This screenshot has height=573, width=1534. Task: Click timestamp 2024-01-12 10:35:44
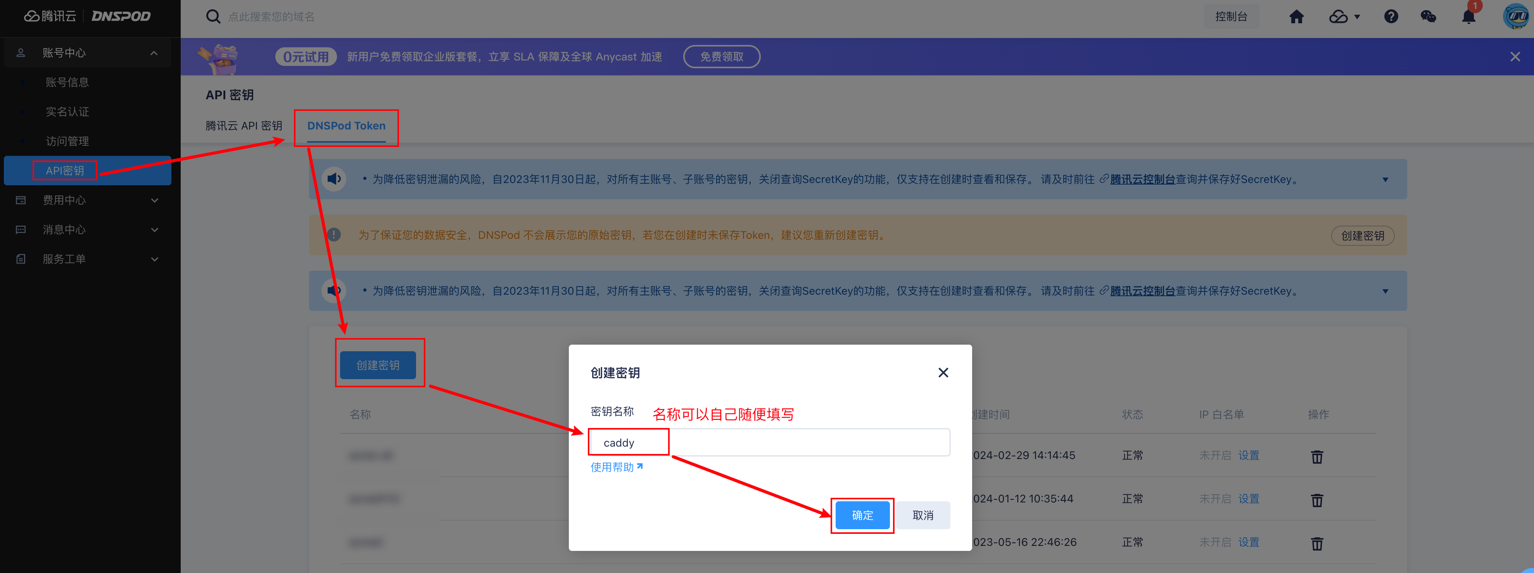coord(1023,499)
